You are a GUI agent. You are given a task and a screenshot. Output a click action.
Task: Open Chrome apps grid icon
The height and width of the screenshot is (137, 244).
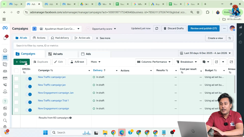[4, 19]
